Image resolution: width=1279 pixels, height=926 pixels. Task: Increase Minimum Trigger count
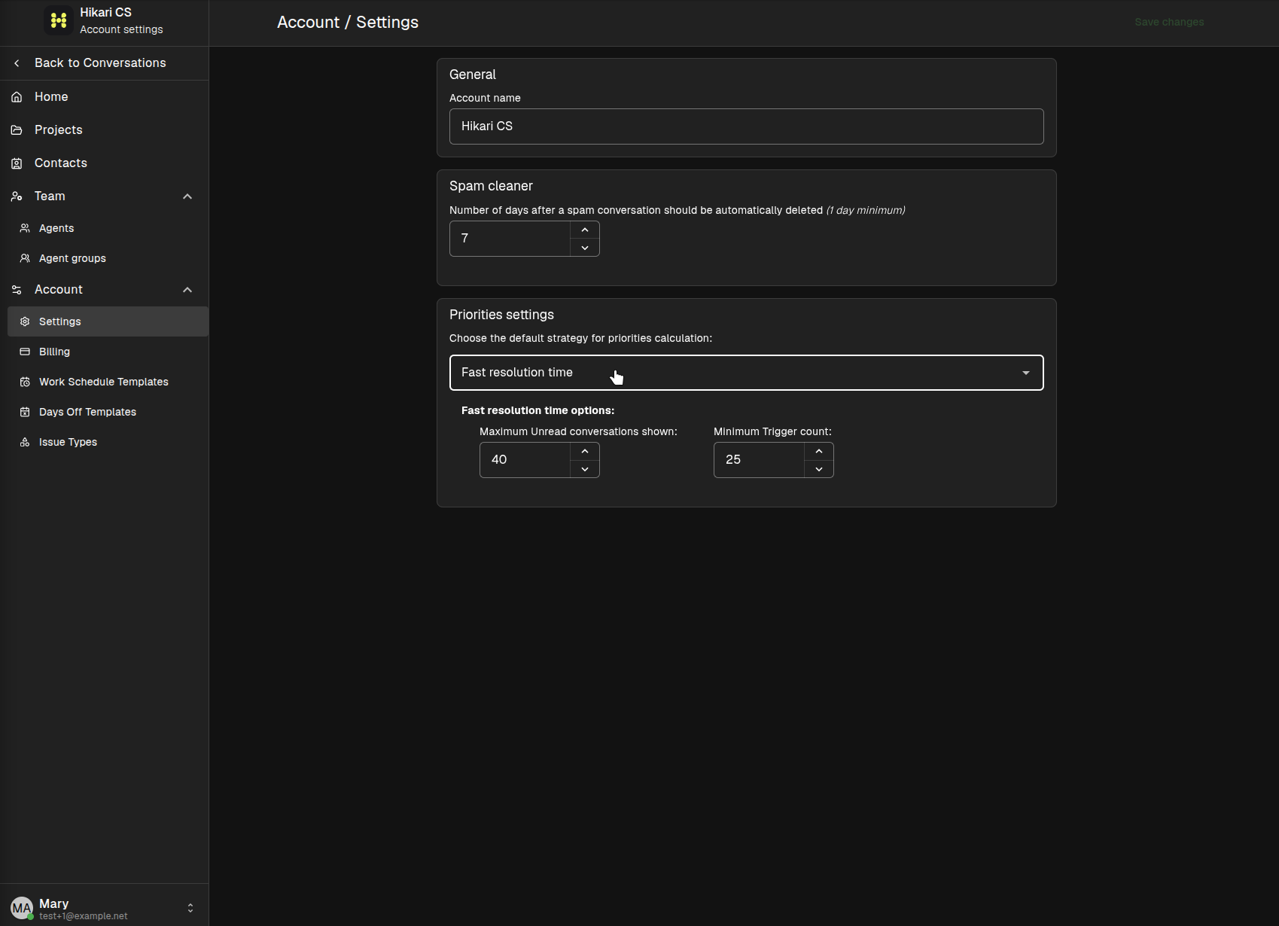(x=819, y=451)
